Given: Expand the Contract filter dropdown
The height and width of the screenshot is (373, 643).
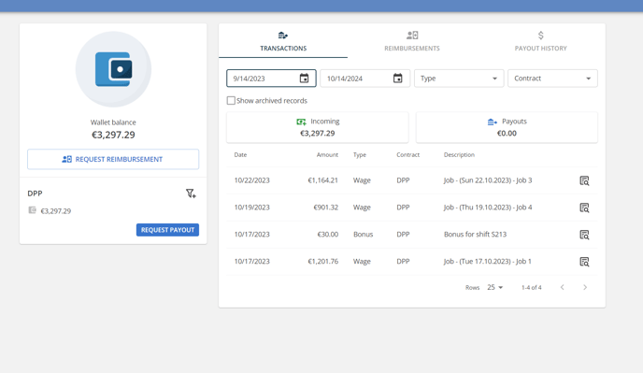Looking at the screenshot, I should tap(552, 79).
